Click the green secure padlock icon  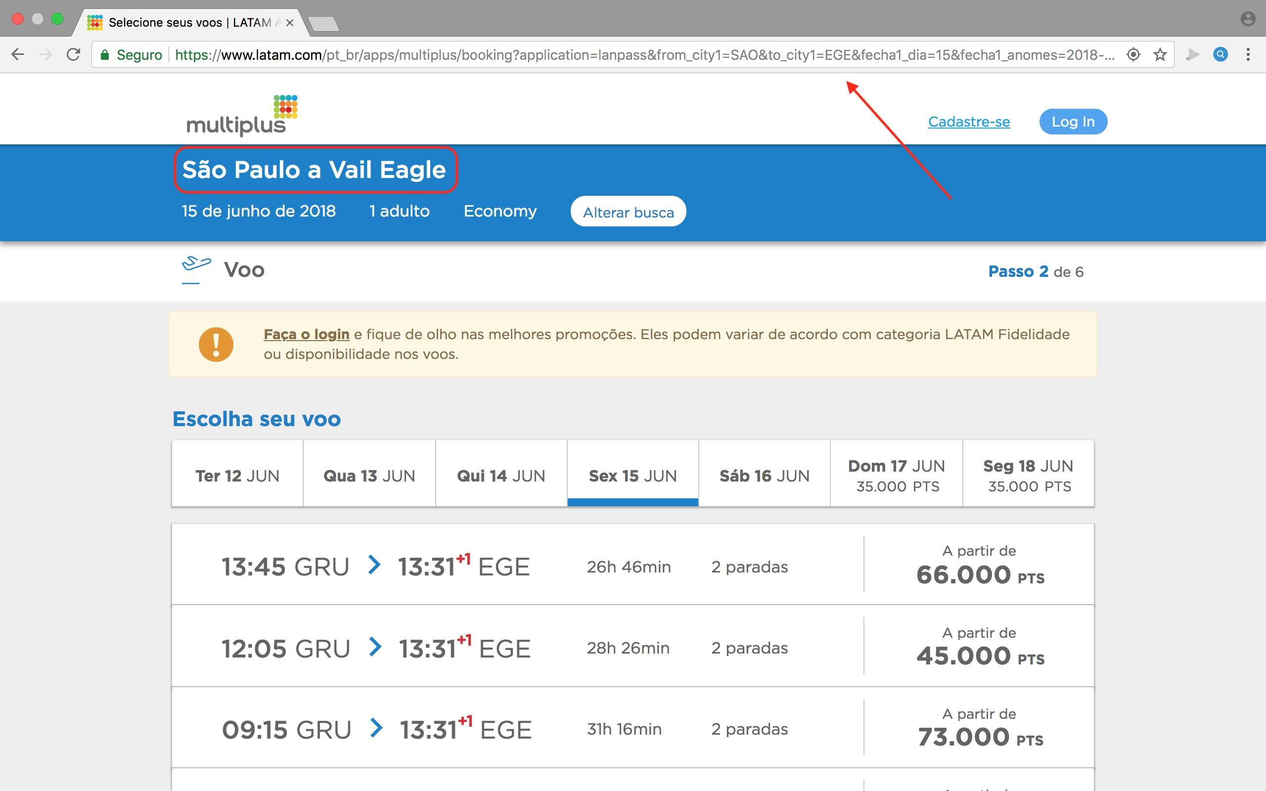click(105, 55)
